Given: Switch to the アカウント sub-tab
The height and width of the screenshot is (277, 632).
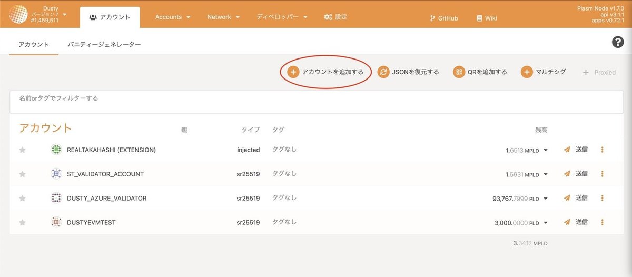Looking at the screenshot, I should pos(34,44).
